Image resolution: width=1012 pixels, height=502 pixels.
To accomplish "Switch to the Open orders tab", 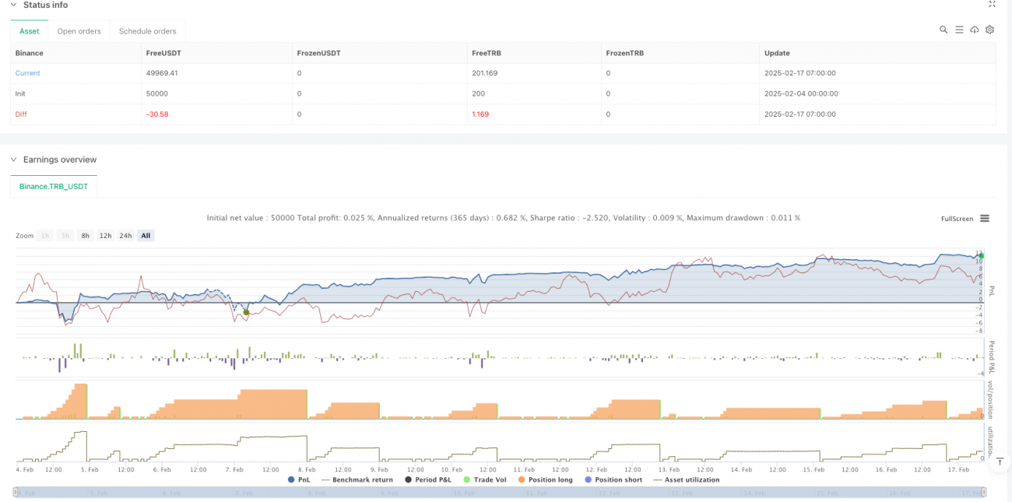I will [79, 31].
